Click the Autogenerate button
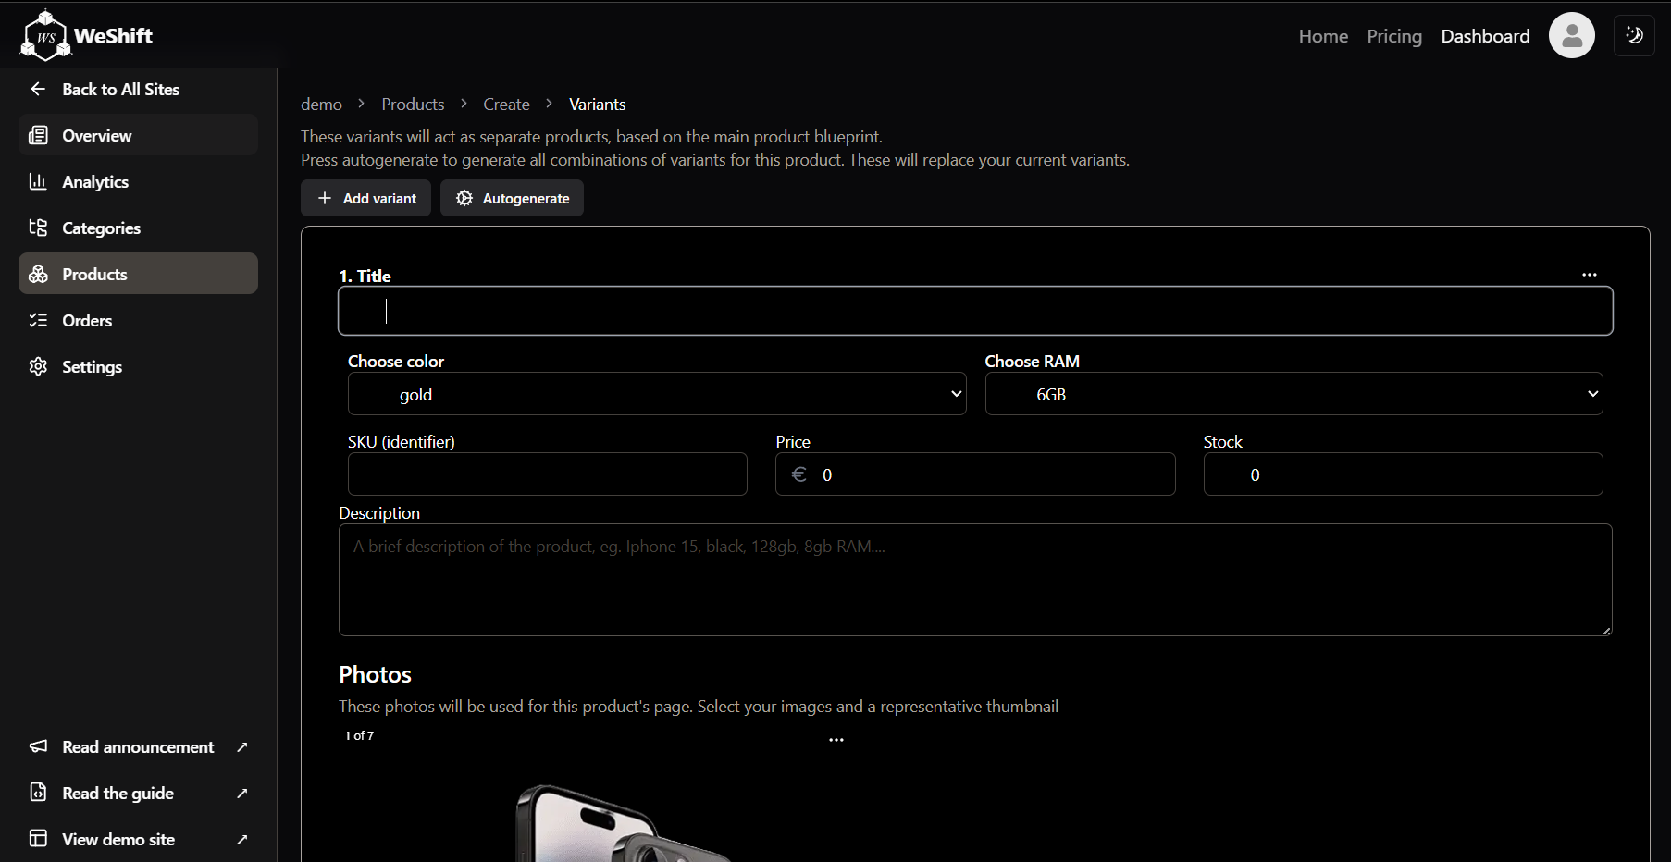Image resolution: width=1671 pixels, height=862 pixels. [x=512, y=198]
